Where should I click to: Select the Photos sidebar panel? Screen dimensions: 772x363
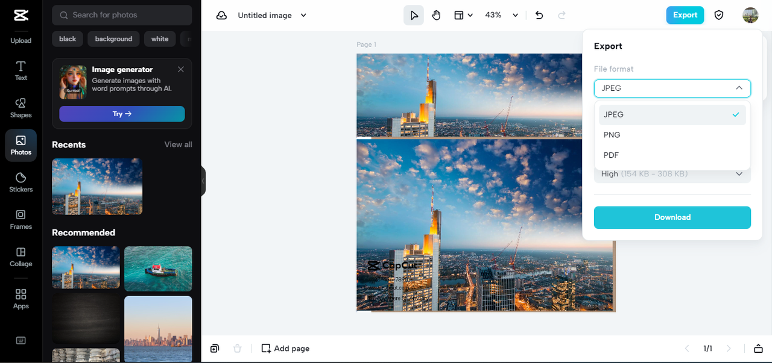point(21,145)
